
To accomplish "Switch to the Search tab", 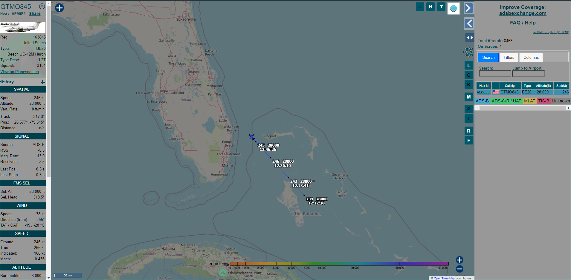I will click(x=488, y=57).
